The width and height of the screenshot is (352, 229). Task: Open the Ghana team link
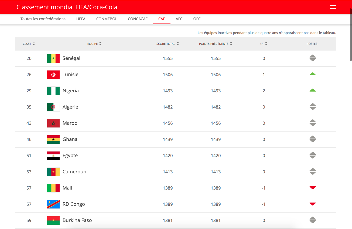tap(70, 139)
